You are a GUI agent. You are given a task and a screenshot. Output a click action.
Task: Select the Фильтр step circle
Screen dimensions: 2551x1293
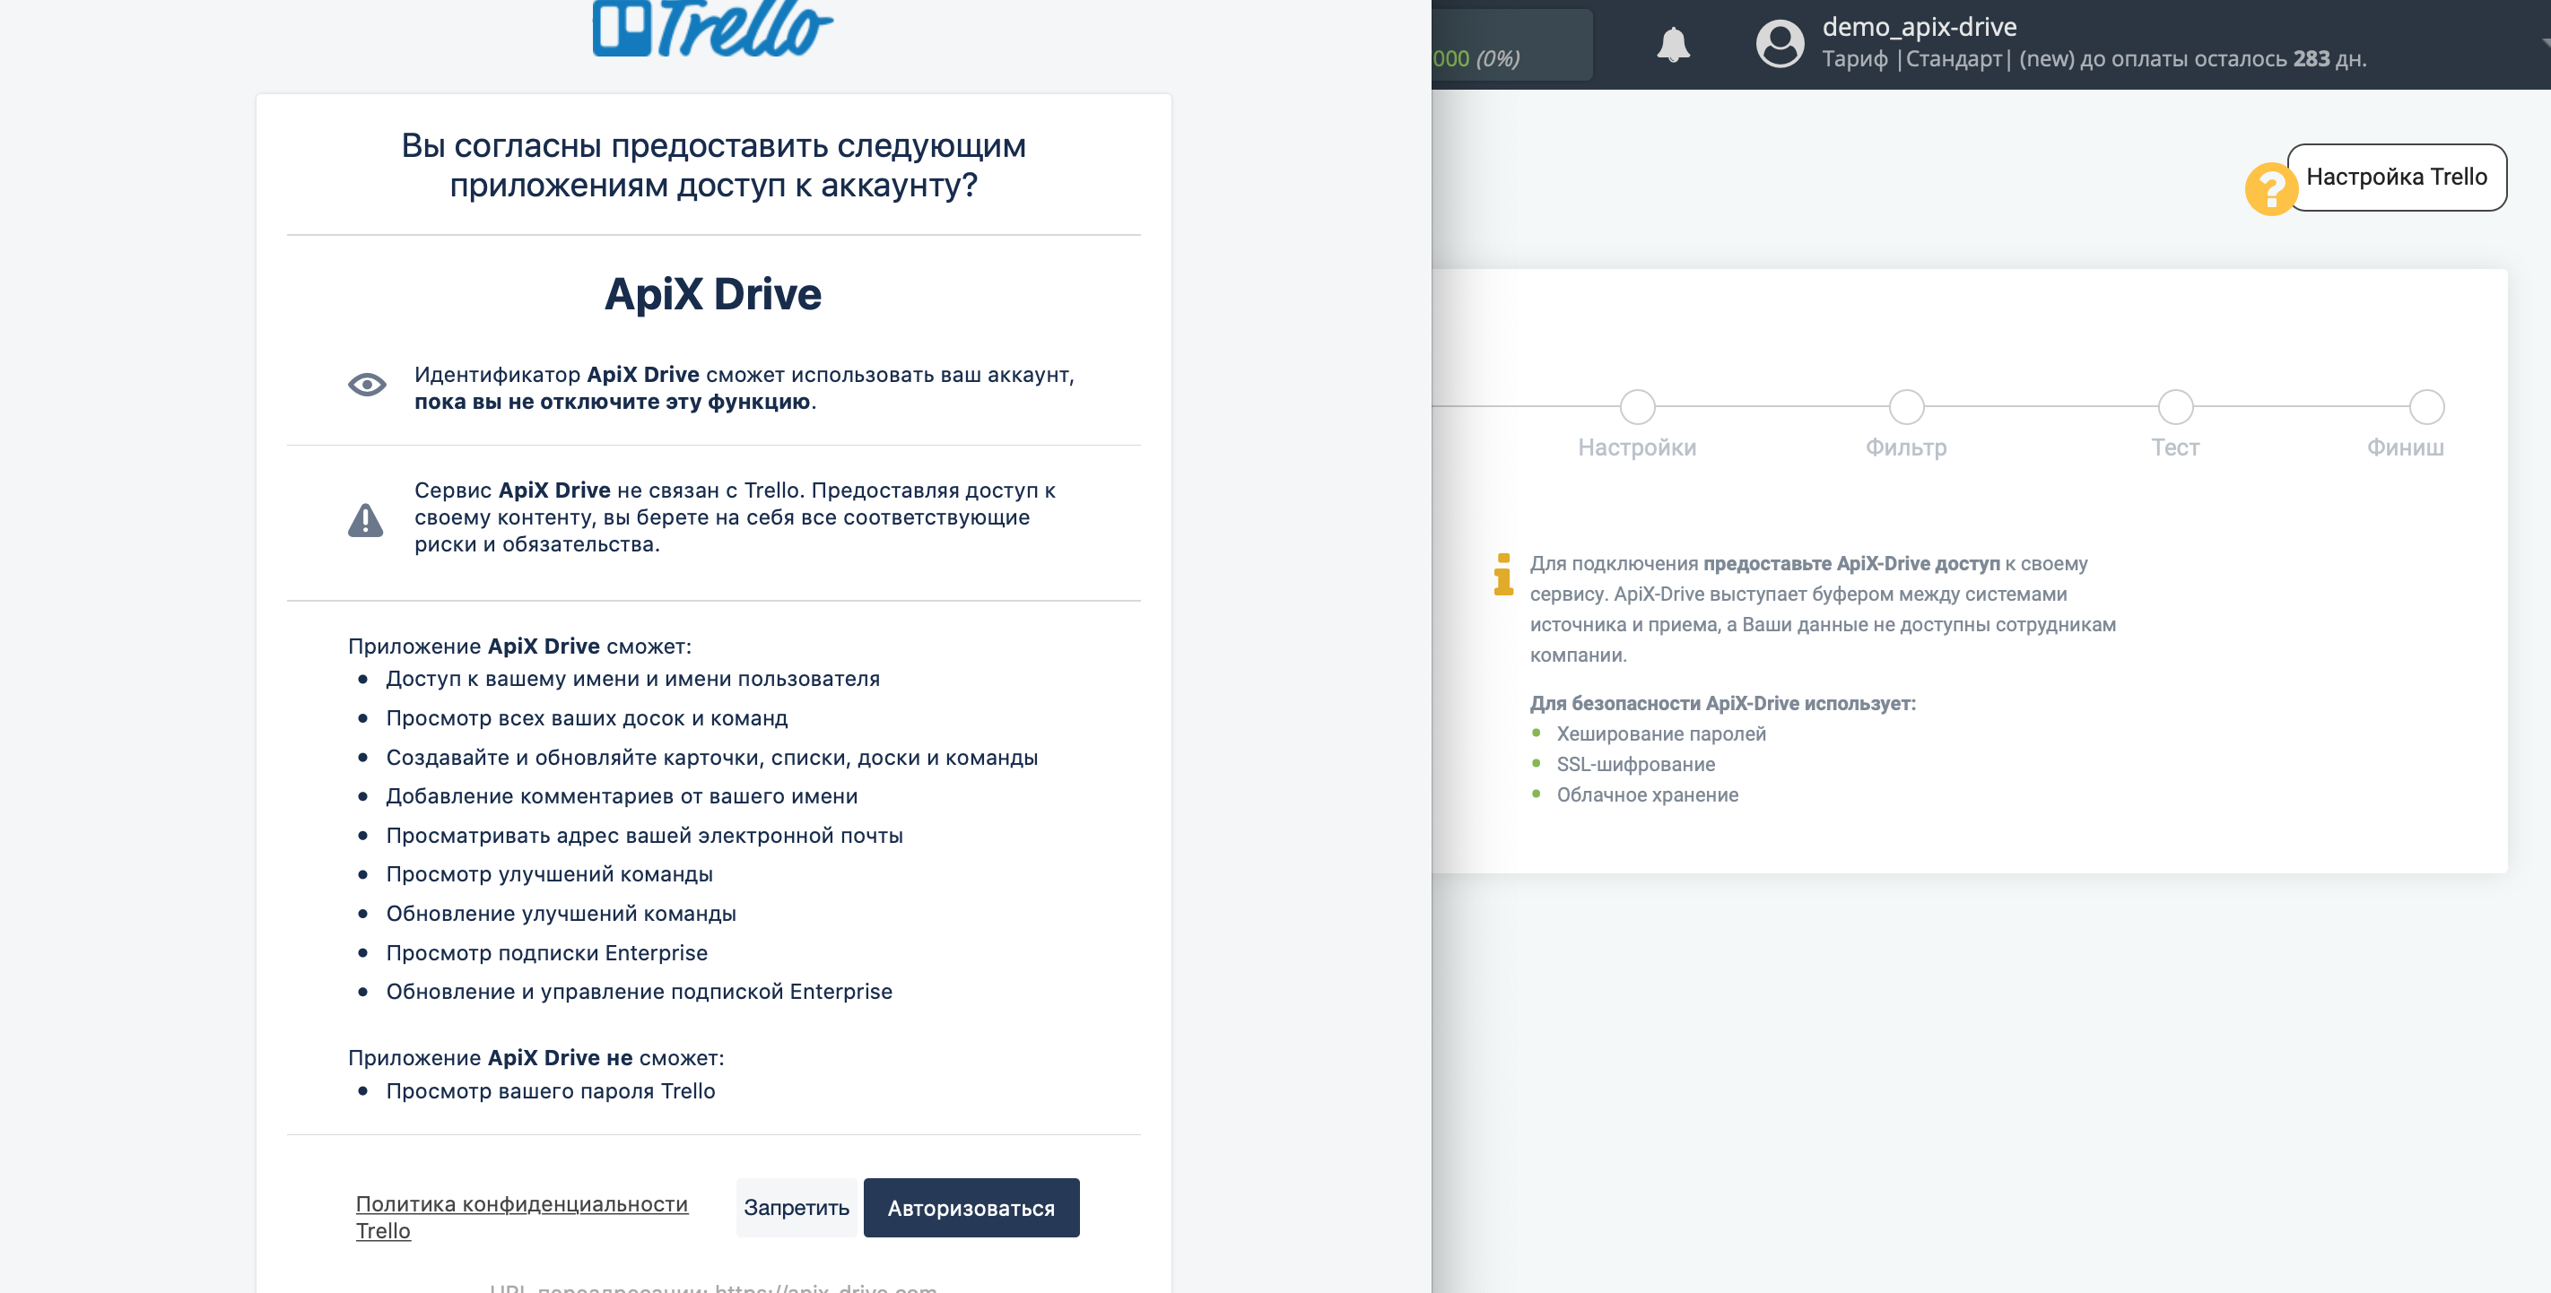coord(1906,407)
